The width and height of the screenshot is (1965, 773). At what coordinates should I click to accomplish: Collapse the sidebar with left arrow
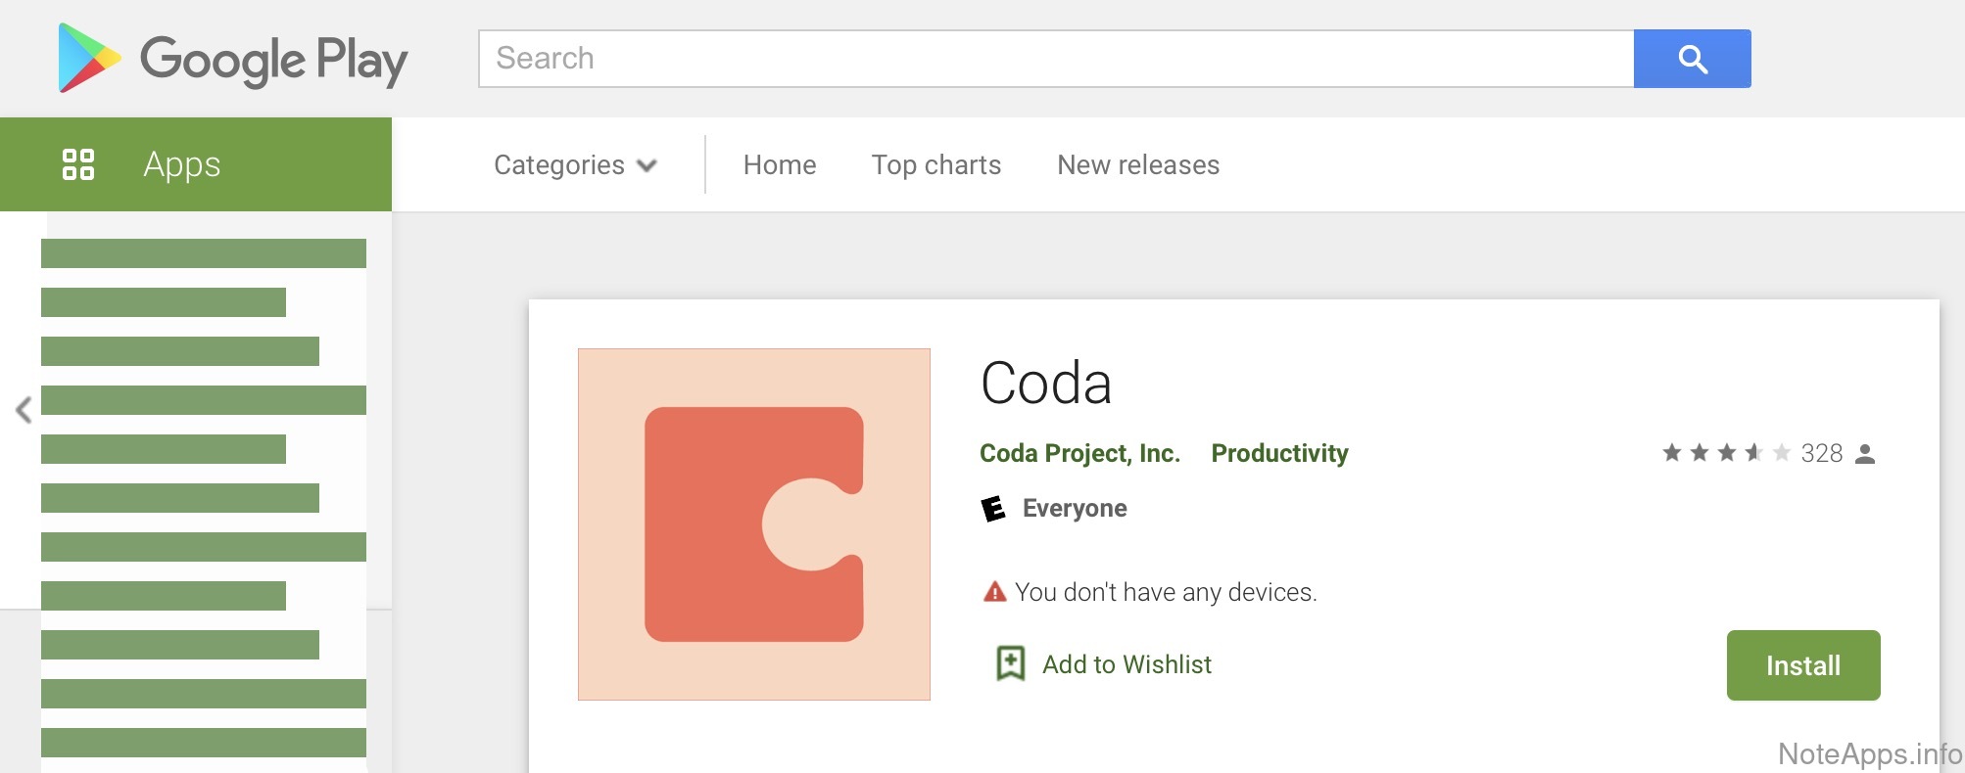[x=24, y=410]
